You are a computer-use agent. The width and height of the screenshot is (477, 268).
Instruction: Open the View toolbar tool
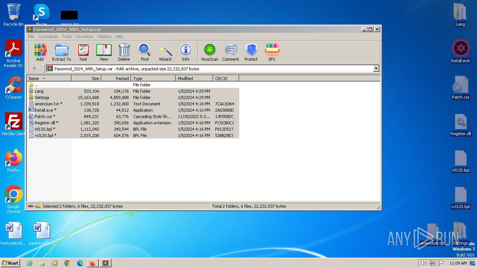(104, 52)
